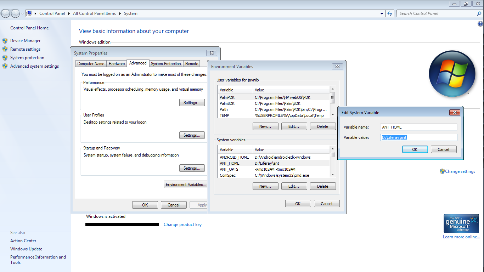
Task: Follow the Learn more online link
Action: 461,237
